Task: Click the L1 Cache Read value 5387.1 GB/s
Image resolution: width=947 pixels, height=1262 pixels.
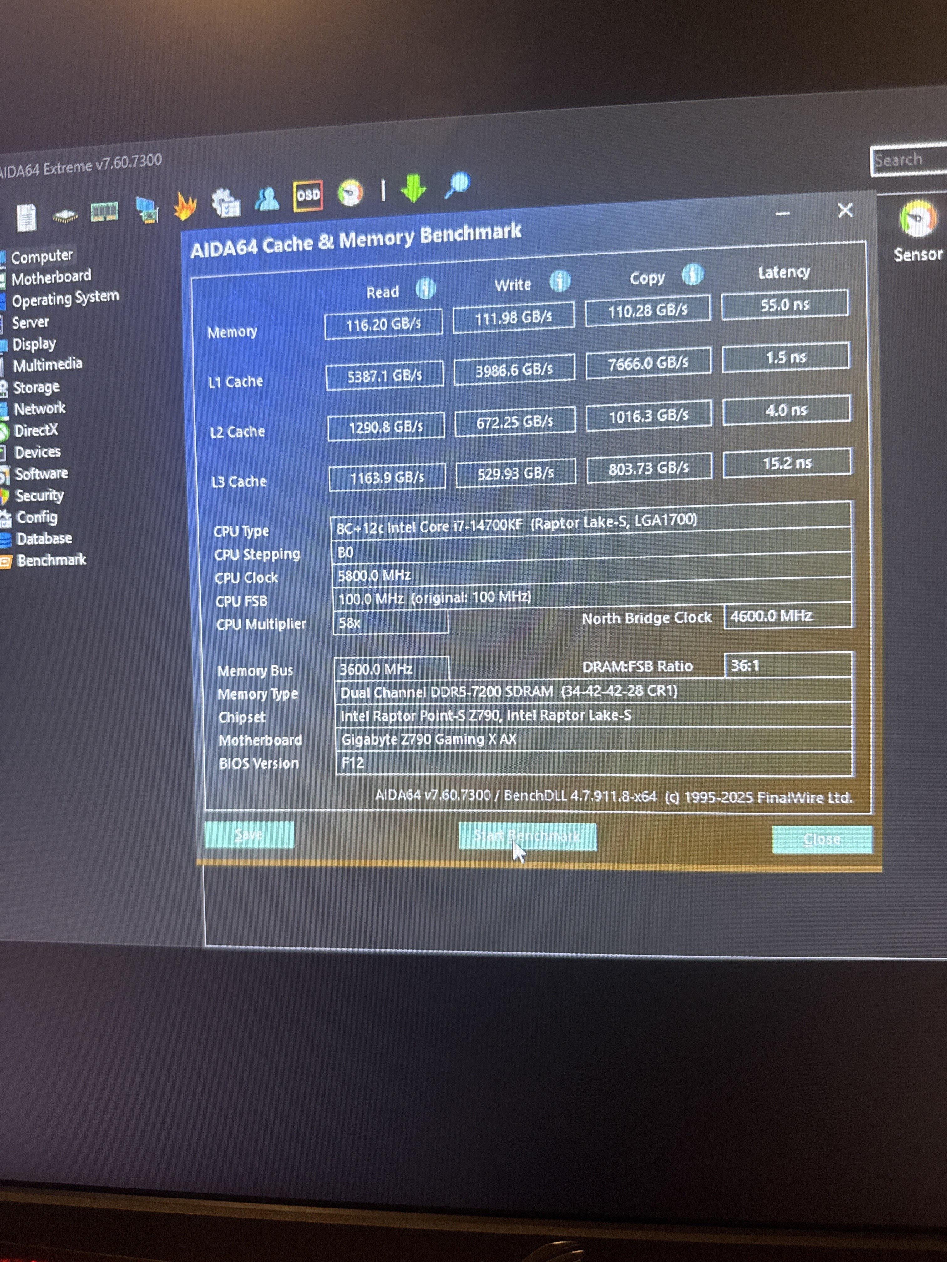Action: (385, 375)
